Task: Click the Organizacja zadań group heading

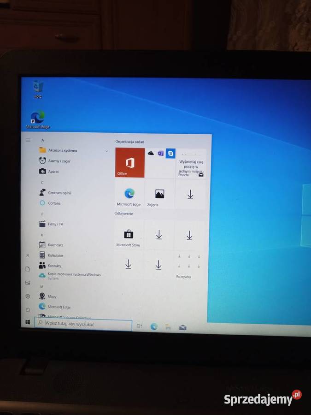Action: [129, 142]
